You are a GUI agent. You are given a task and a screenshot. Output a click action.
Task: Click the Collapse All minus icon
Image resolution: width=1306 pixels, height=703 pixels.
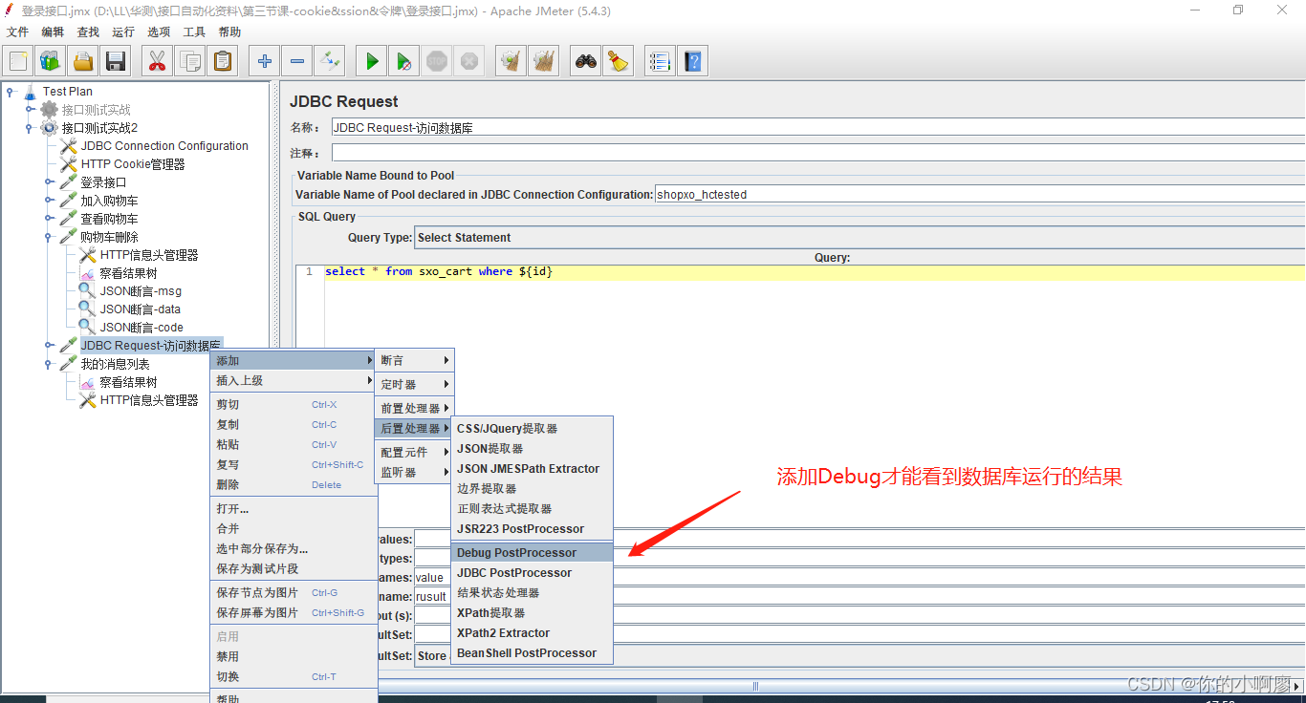click(297, 61)
